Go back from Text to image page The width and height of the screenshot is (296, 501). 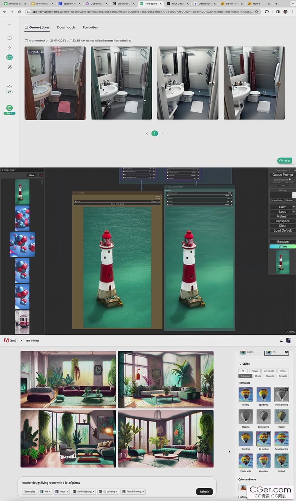click(x=22, y=340)
